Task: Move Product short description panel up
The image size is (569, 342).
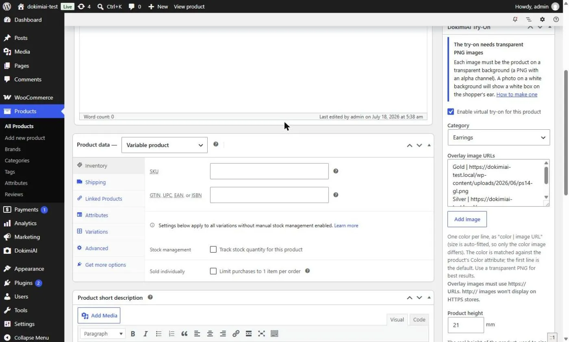Action: coord(410,298)
